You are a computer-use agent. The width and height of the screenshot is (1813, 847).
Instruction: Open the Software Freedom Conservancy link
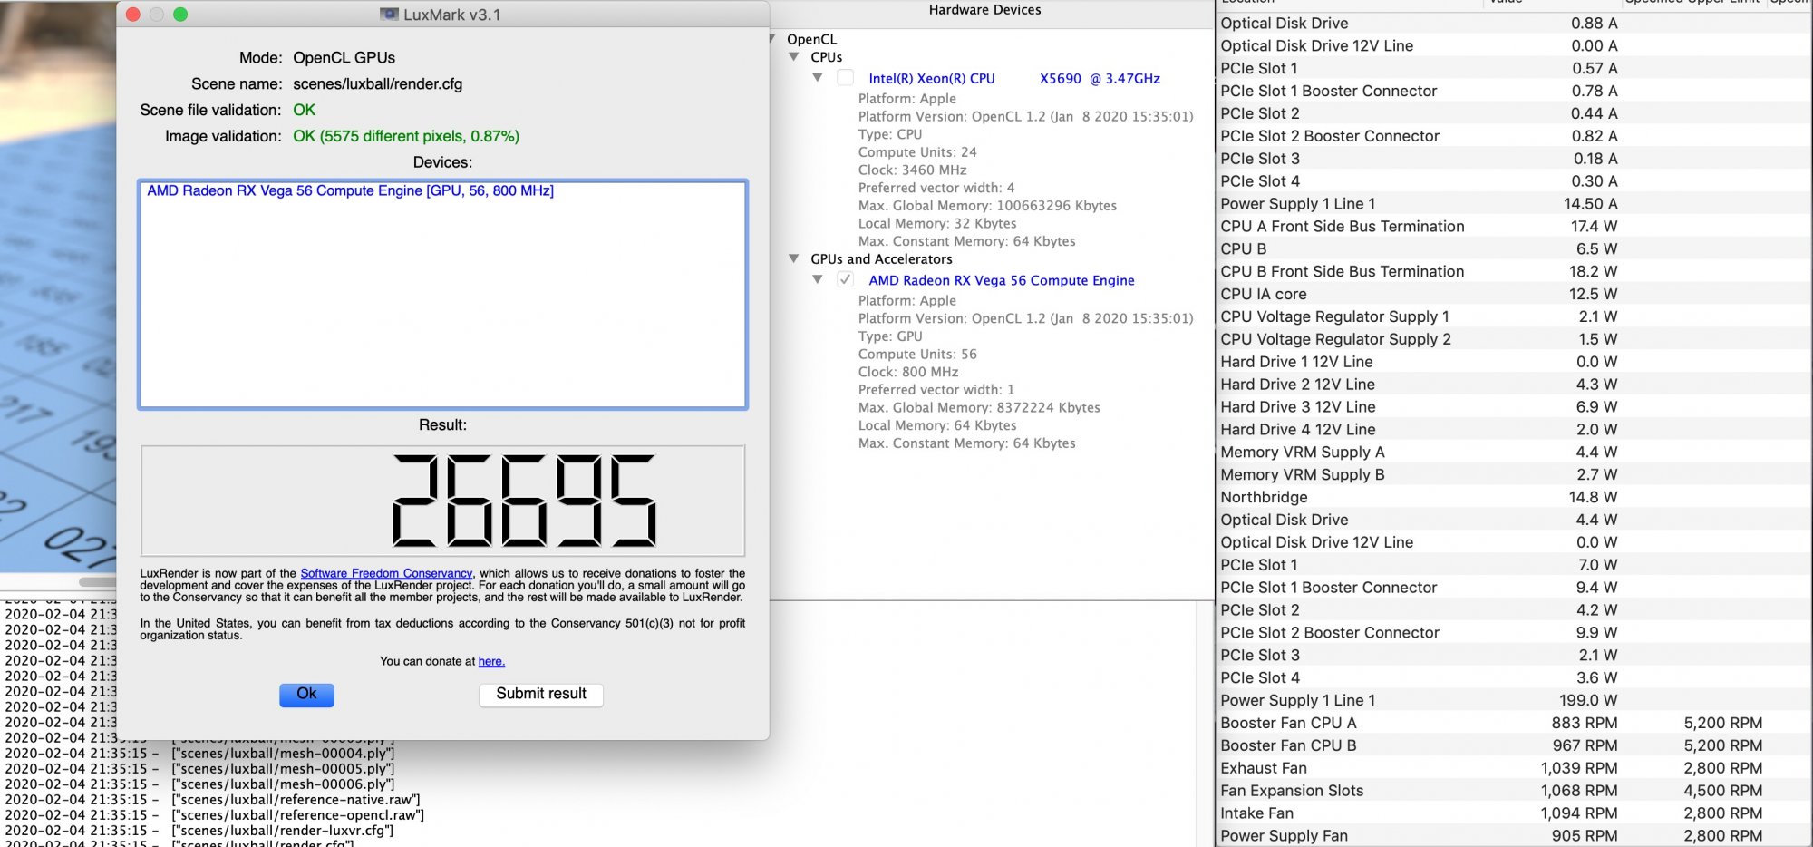point(386,573)
